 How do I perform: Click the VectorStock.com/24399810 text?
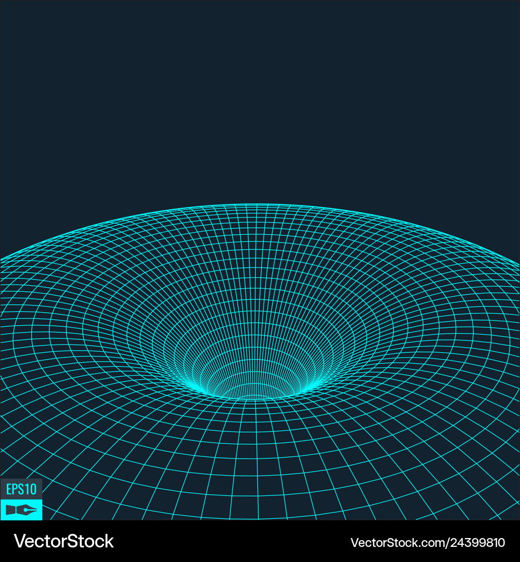coord(427,543)
